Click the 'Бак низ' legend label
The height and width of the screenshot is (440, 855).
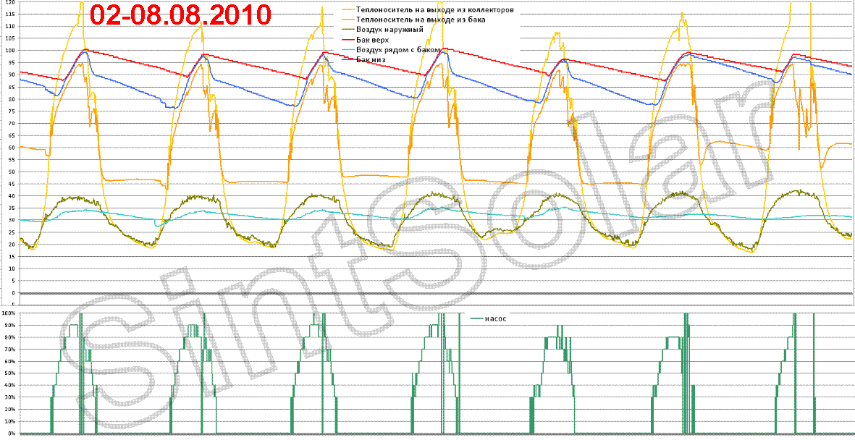tap(371, 59)
